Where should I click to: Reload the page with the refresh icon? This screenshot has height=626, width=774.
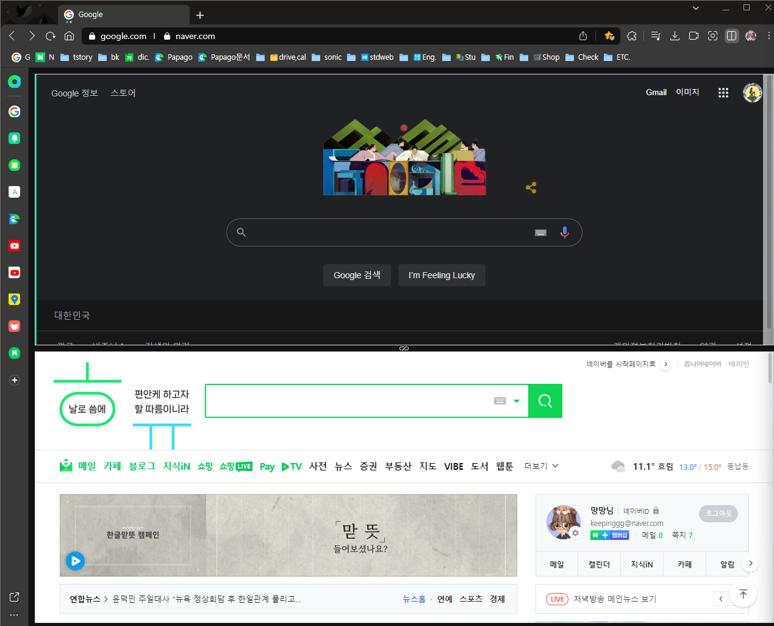tap(51, 36)
